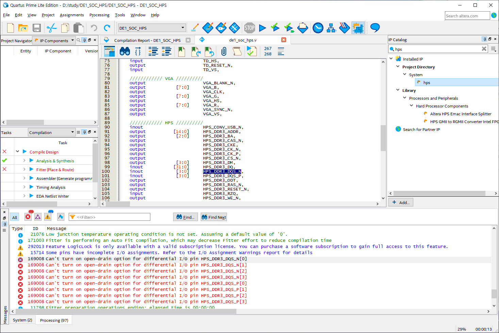Pin the Tasks panel

(84, 132)
